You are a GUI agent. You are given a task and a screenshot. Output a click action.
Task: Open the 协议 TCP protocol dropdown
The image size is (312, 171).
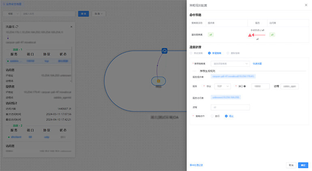point(222,86)
